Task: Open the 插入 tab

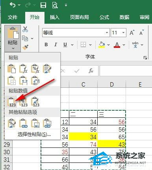Action: (x=54, y=17)
